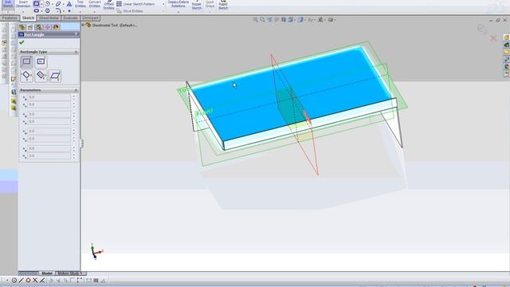Select the Corner Rectangle sketch tool in toolbar
The image size is (510, 287).
point(36,3)
